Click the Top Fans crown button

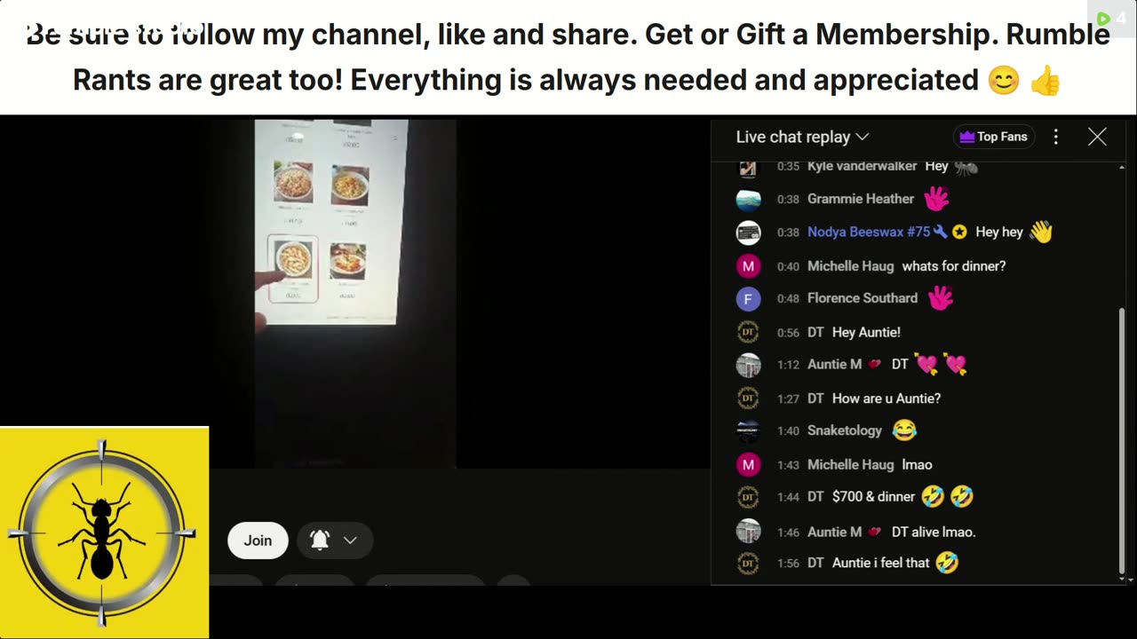(x=994, y=137)
